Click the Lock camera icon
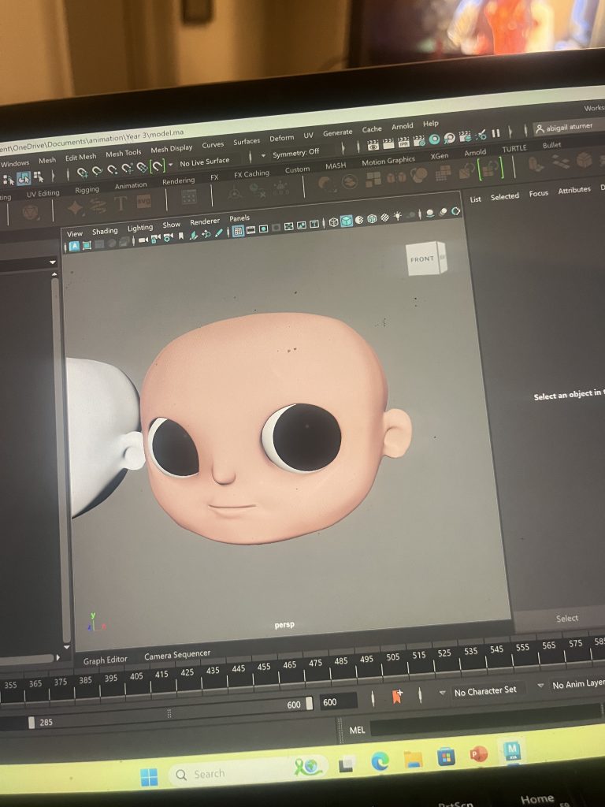The width and height of the screenshot is (605, 807). (x=155, y=238)
